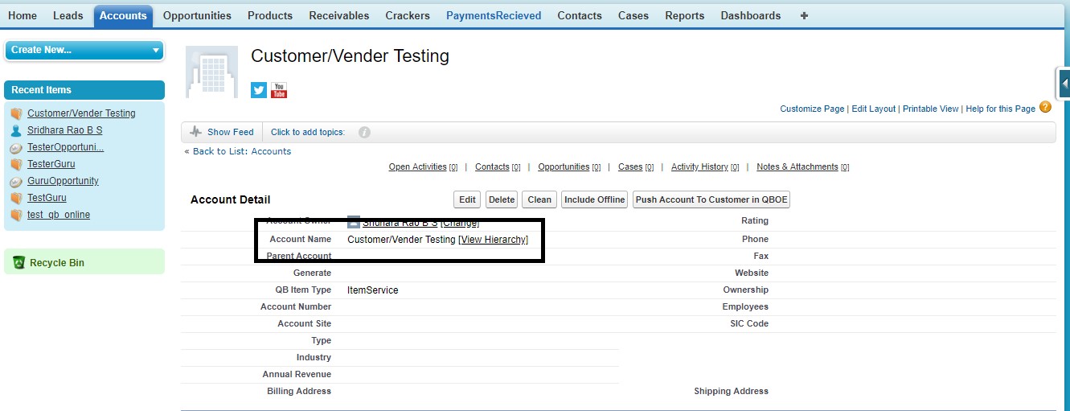Open the View Hierarchy link
The image size is (1070, 411).
(494, 240)
